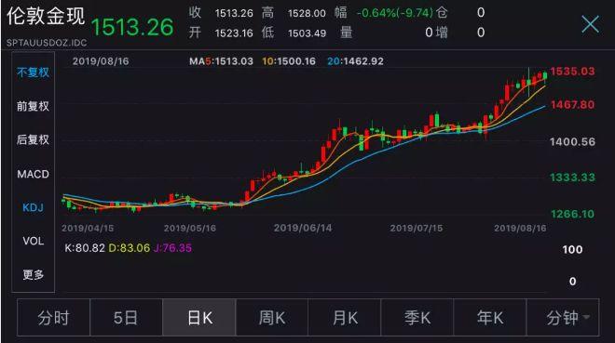Click the 2019/06/14 date axis label
The width and height of the screenshot is (615, 343).
pos(303,228)
